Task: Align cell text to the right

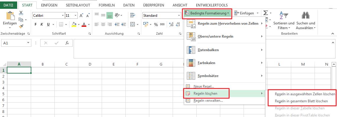Action: tap(110, 24)
